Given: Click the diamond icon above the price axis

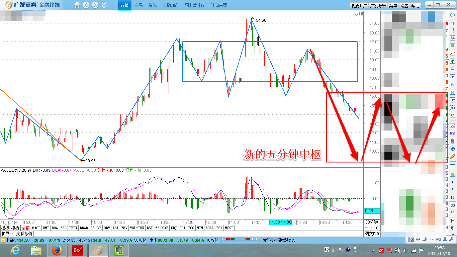Looking at the screenshot, I should [x=357, y=14].
